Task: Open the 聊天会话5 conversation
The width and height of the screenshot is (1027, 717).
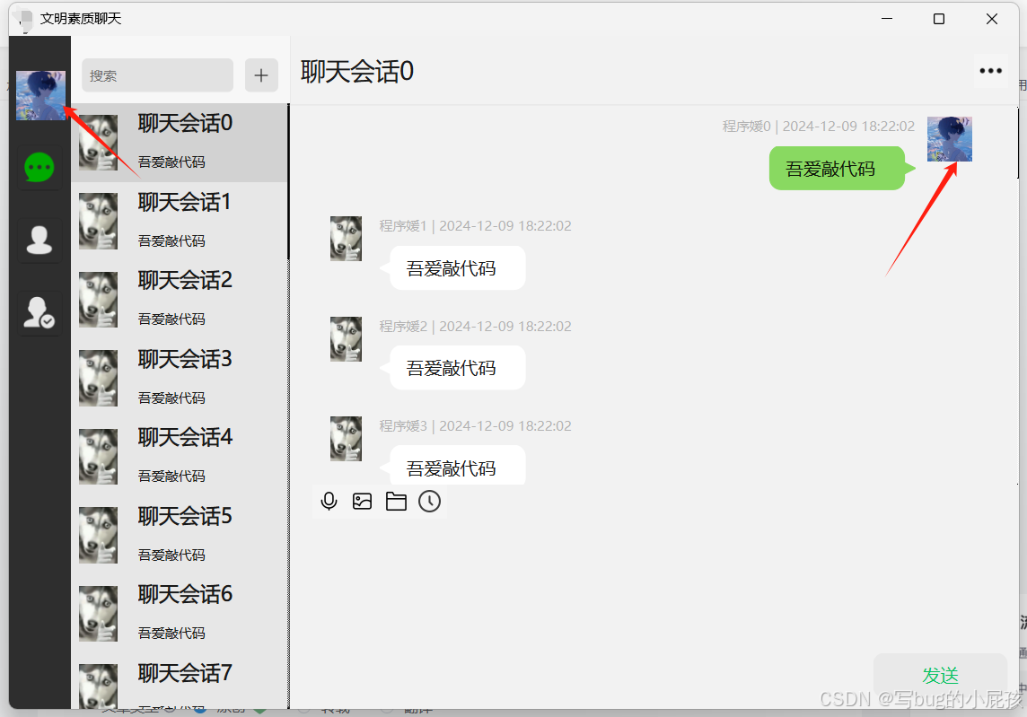Action: (x=179, y=535)
